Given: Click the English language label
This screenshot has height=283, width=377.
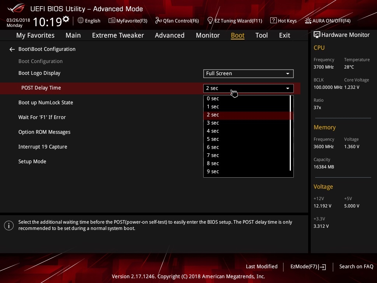Looking at the screenshot, I should [x=92, y=21].
